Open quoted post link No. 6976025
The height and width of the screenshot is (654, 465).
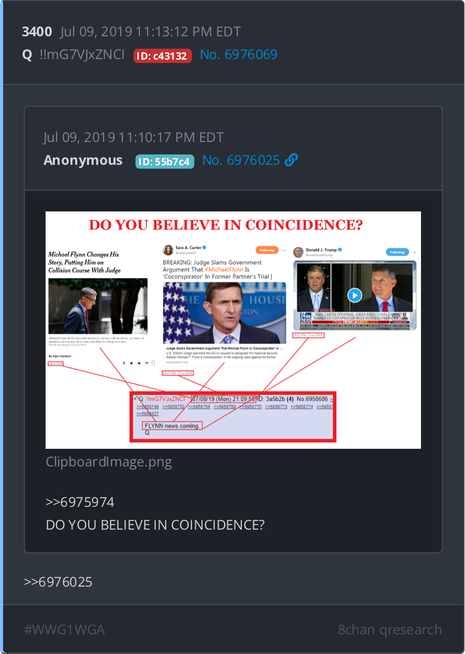click(241, 161)
